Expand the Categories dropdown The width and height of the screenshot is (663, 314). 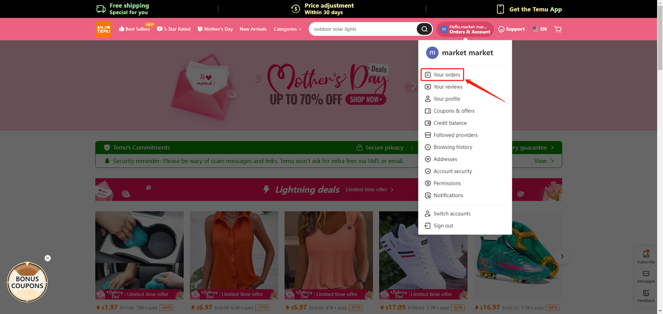pos(287,29)
